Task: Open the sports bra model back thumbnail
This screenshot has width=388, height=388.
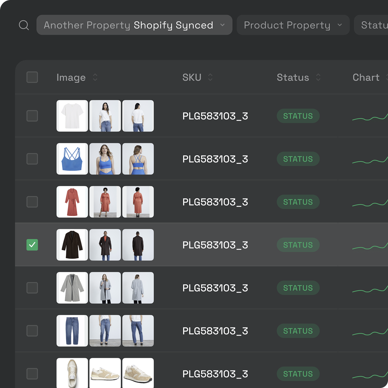Action: click(x=138, y=159)
